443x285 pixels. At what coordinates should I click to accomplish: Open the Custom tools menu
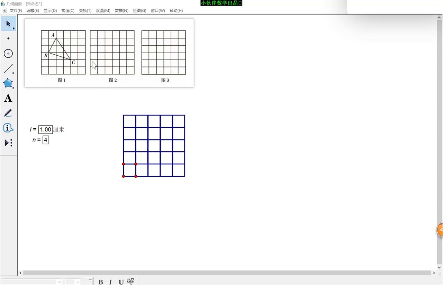(8, 143)
